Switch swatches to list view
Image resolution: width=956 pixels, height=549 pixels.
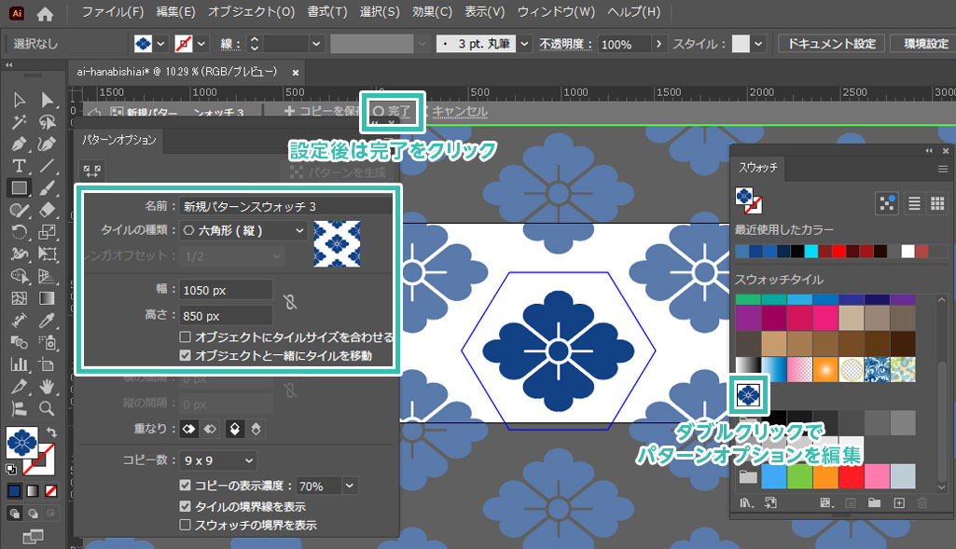click(914, 203)
